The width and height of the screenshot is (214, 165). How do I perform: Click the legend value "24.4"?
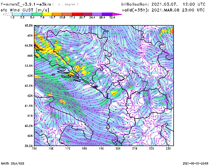click(92, 17)
